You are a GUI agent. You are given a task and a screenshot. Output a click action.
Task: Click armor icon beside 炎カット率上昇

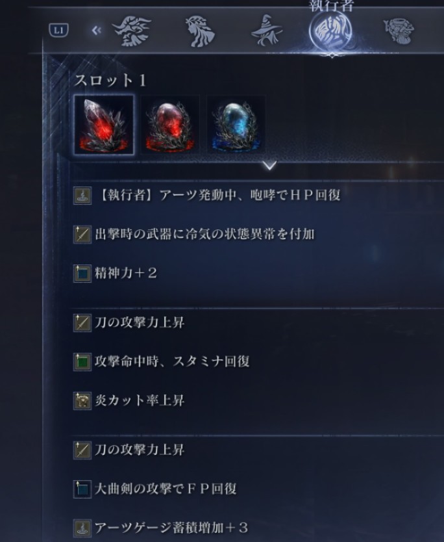[82, 401]
